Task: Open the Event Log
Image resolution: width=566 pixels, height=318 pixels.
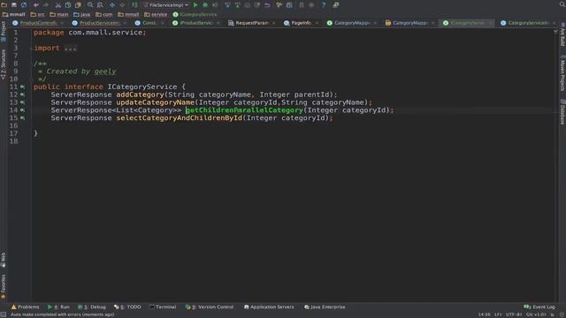Action: 539,307
